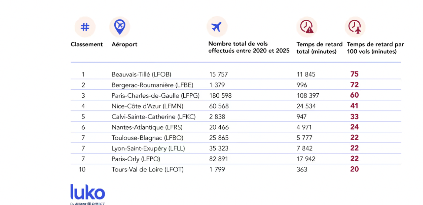Click the blue airplane flights icon

pos(217,27)
